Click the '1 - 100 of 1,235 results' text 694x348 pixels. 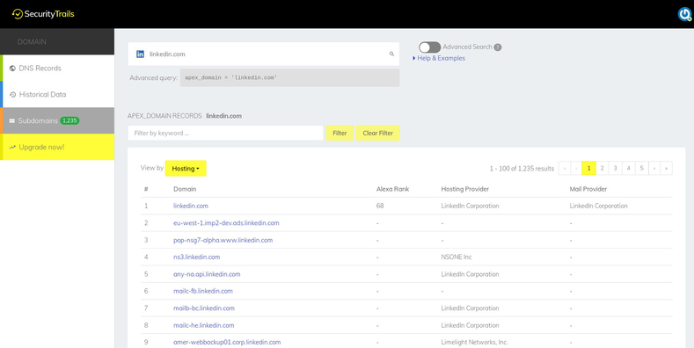(522, 169)
